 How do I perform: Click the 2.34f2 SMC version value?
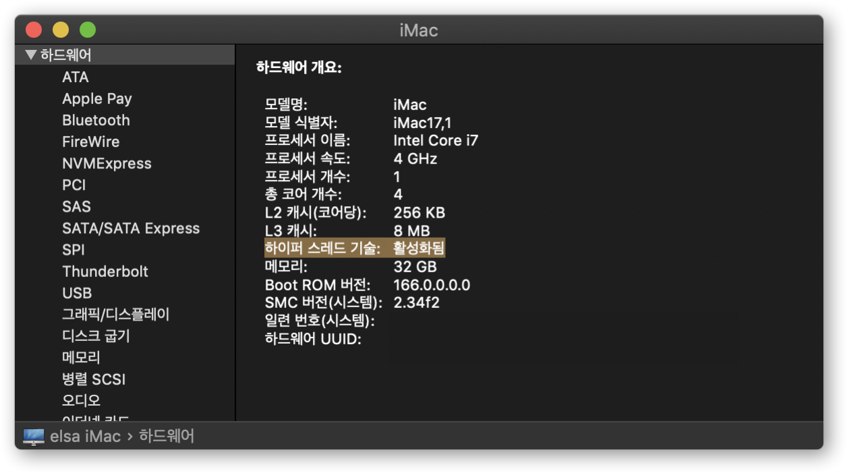click(416, 303)
